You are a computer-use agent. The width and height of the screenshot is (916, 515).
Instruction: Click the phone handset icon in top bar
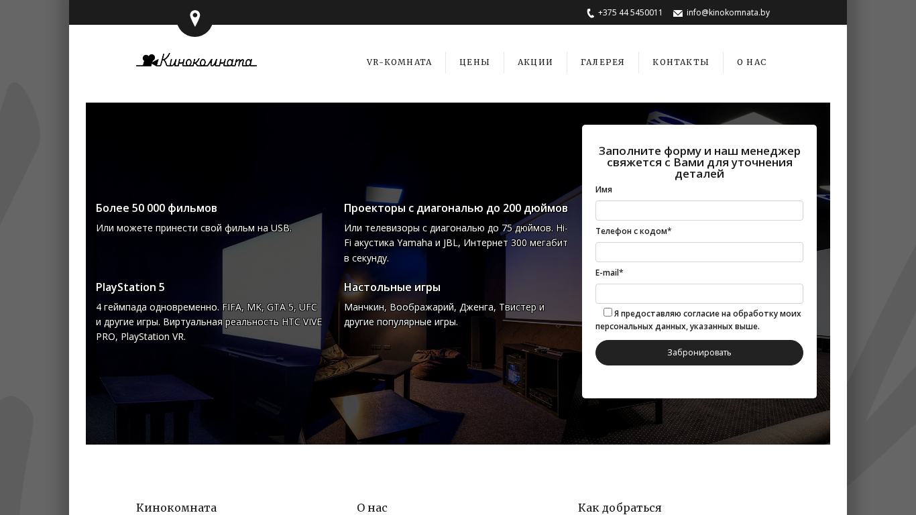click(x=590, y=13)
